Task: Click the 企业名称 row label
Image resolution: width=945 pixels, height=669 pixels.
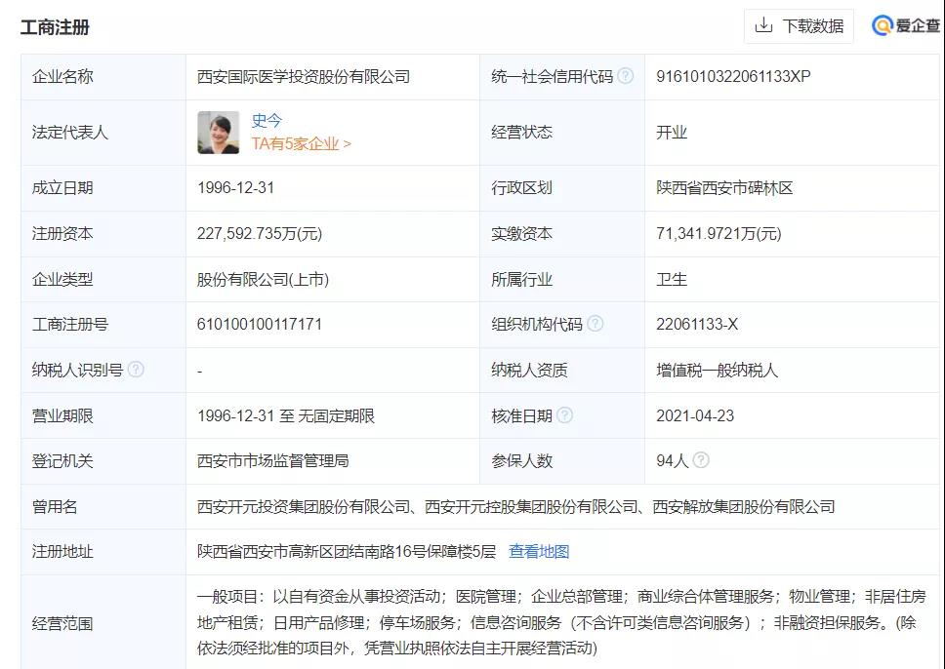Action: click(62, 76)
